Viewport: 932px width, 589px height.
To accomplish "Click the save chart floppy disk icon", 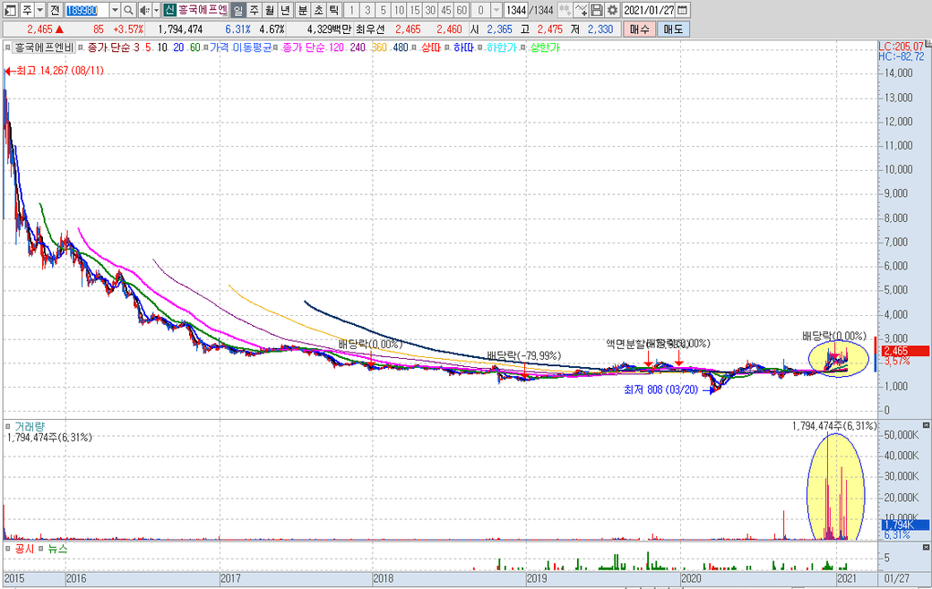I will click(x=597, y=10).
